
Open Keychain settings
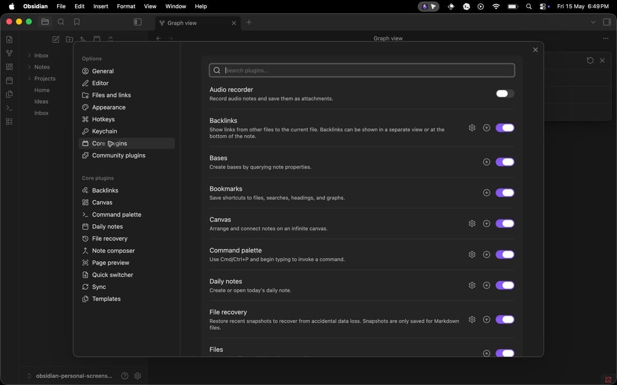click(126, 131)
